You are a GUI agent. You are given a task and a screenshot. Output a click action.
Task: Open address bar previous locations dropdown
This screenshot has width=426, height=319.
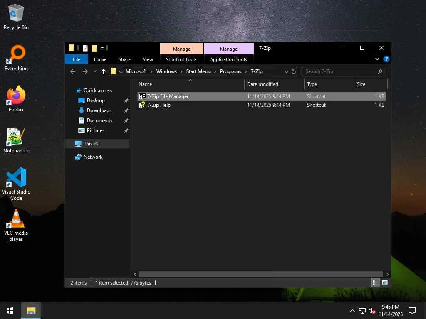[x=286, y=71]
